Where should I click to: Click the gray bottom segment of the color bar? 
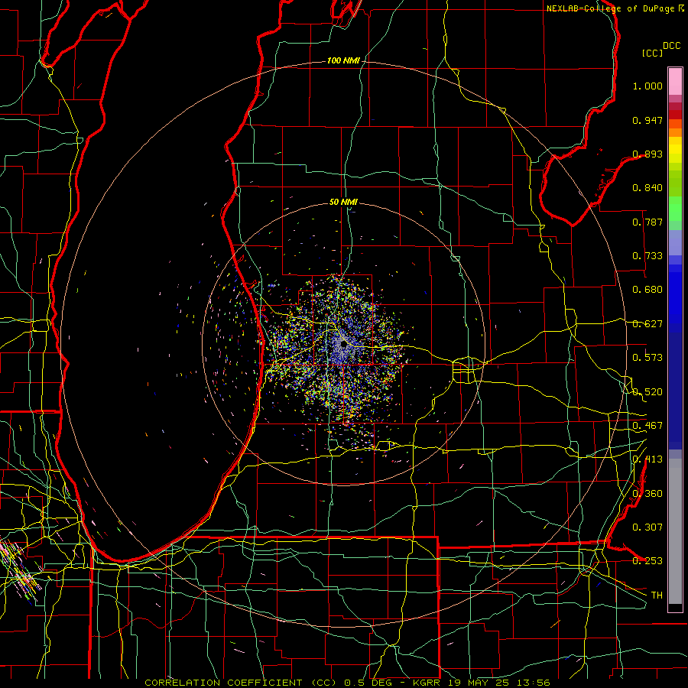[675, 531]
